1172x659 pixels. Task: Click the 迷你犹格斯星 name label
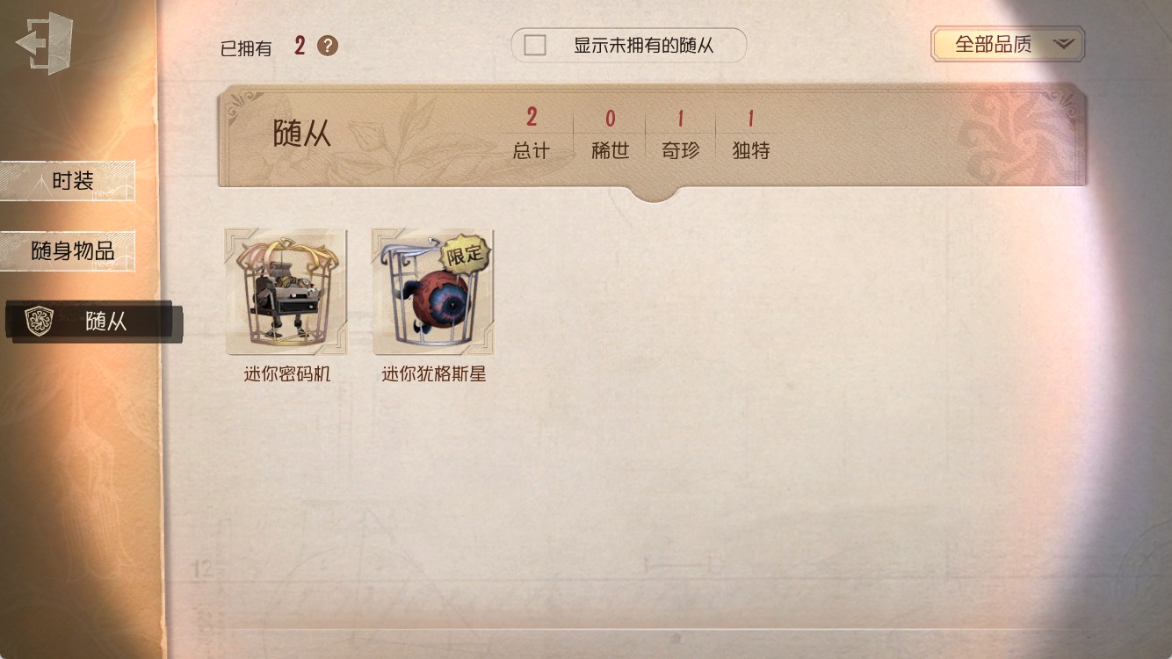click(434, 374)
